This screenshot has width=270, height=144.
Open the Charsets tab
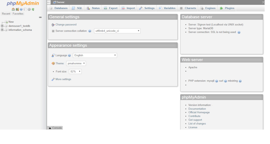click(188, 8)
